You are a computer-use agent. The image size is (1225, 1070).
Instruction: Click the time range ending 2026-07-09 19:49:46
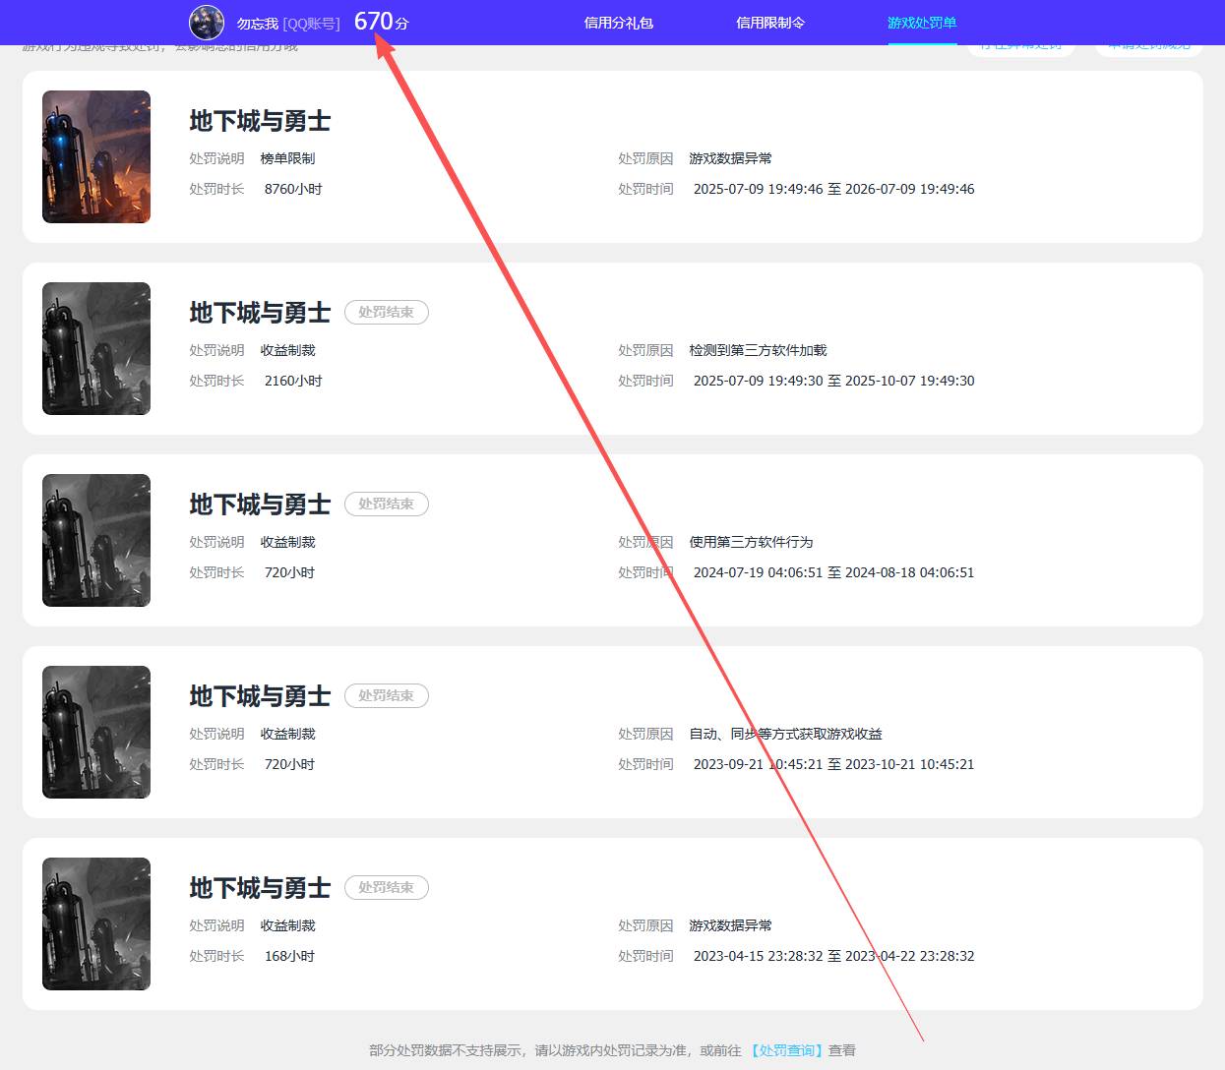[x=833, y=189]
